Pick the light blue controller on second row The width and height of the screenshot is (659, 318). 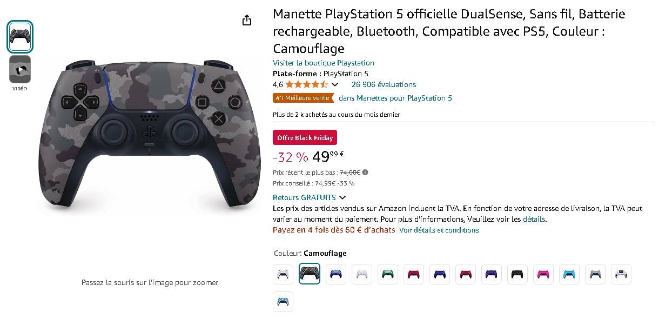point(283,302)
